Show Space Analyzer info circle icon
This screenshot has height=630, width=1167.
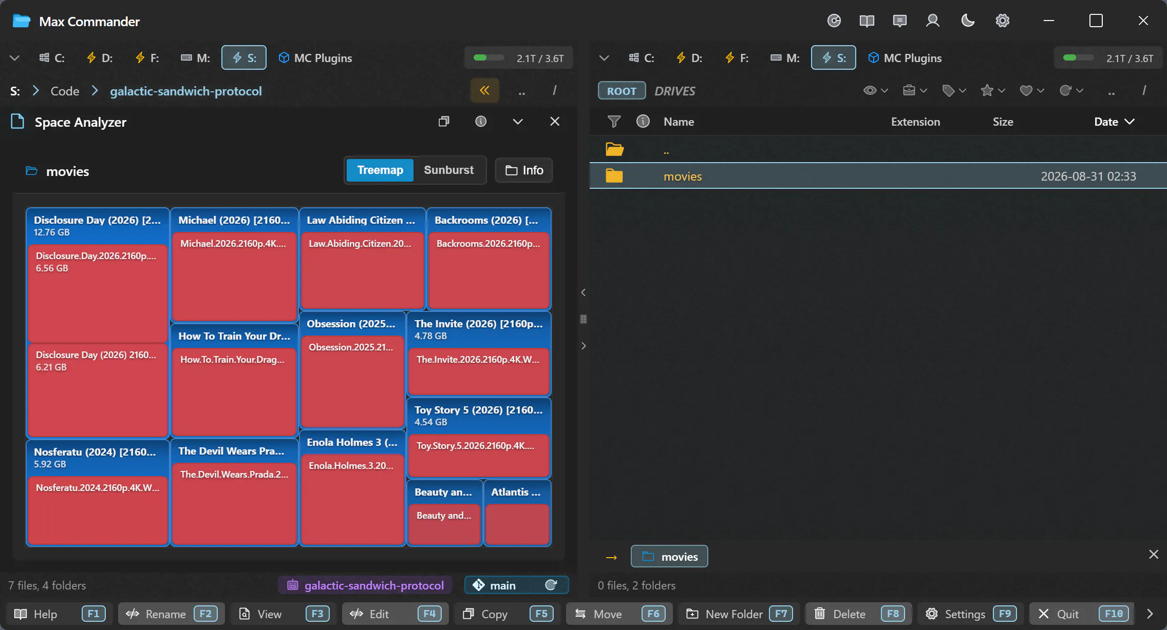coord(481,122)
